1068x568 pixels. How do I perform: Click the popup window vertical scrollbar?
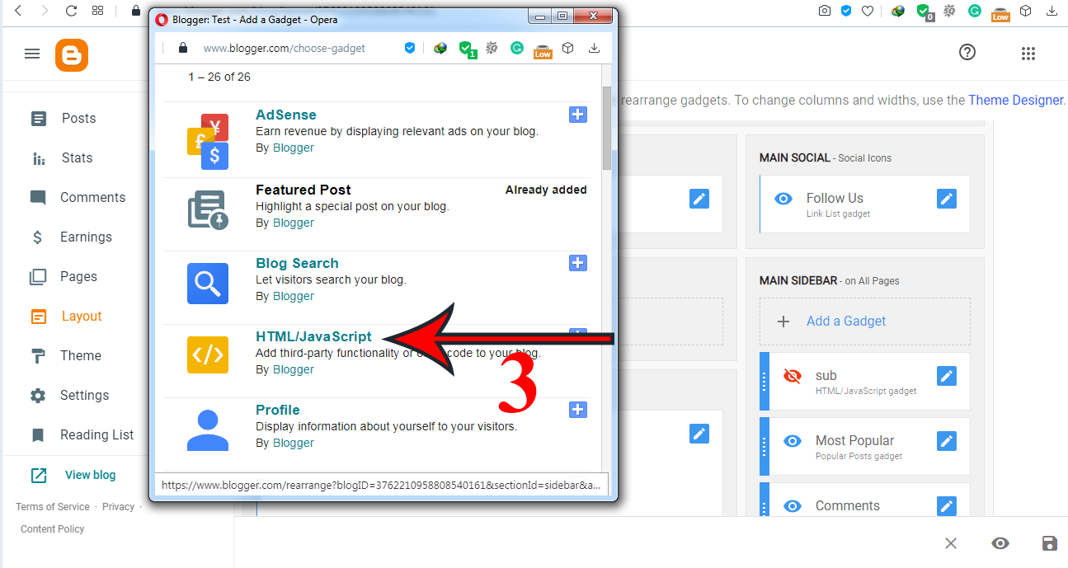click(x=607, y=128)
